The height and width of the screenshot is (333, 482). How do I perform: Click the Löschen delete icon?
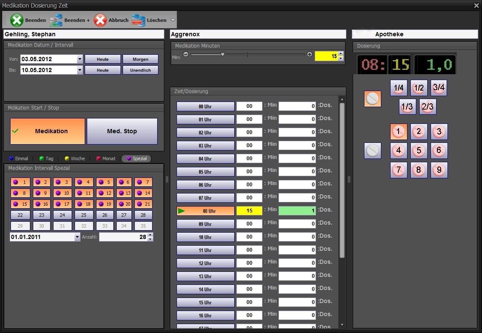coord(139,20)
